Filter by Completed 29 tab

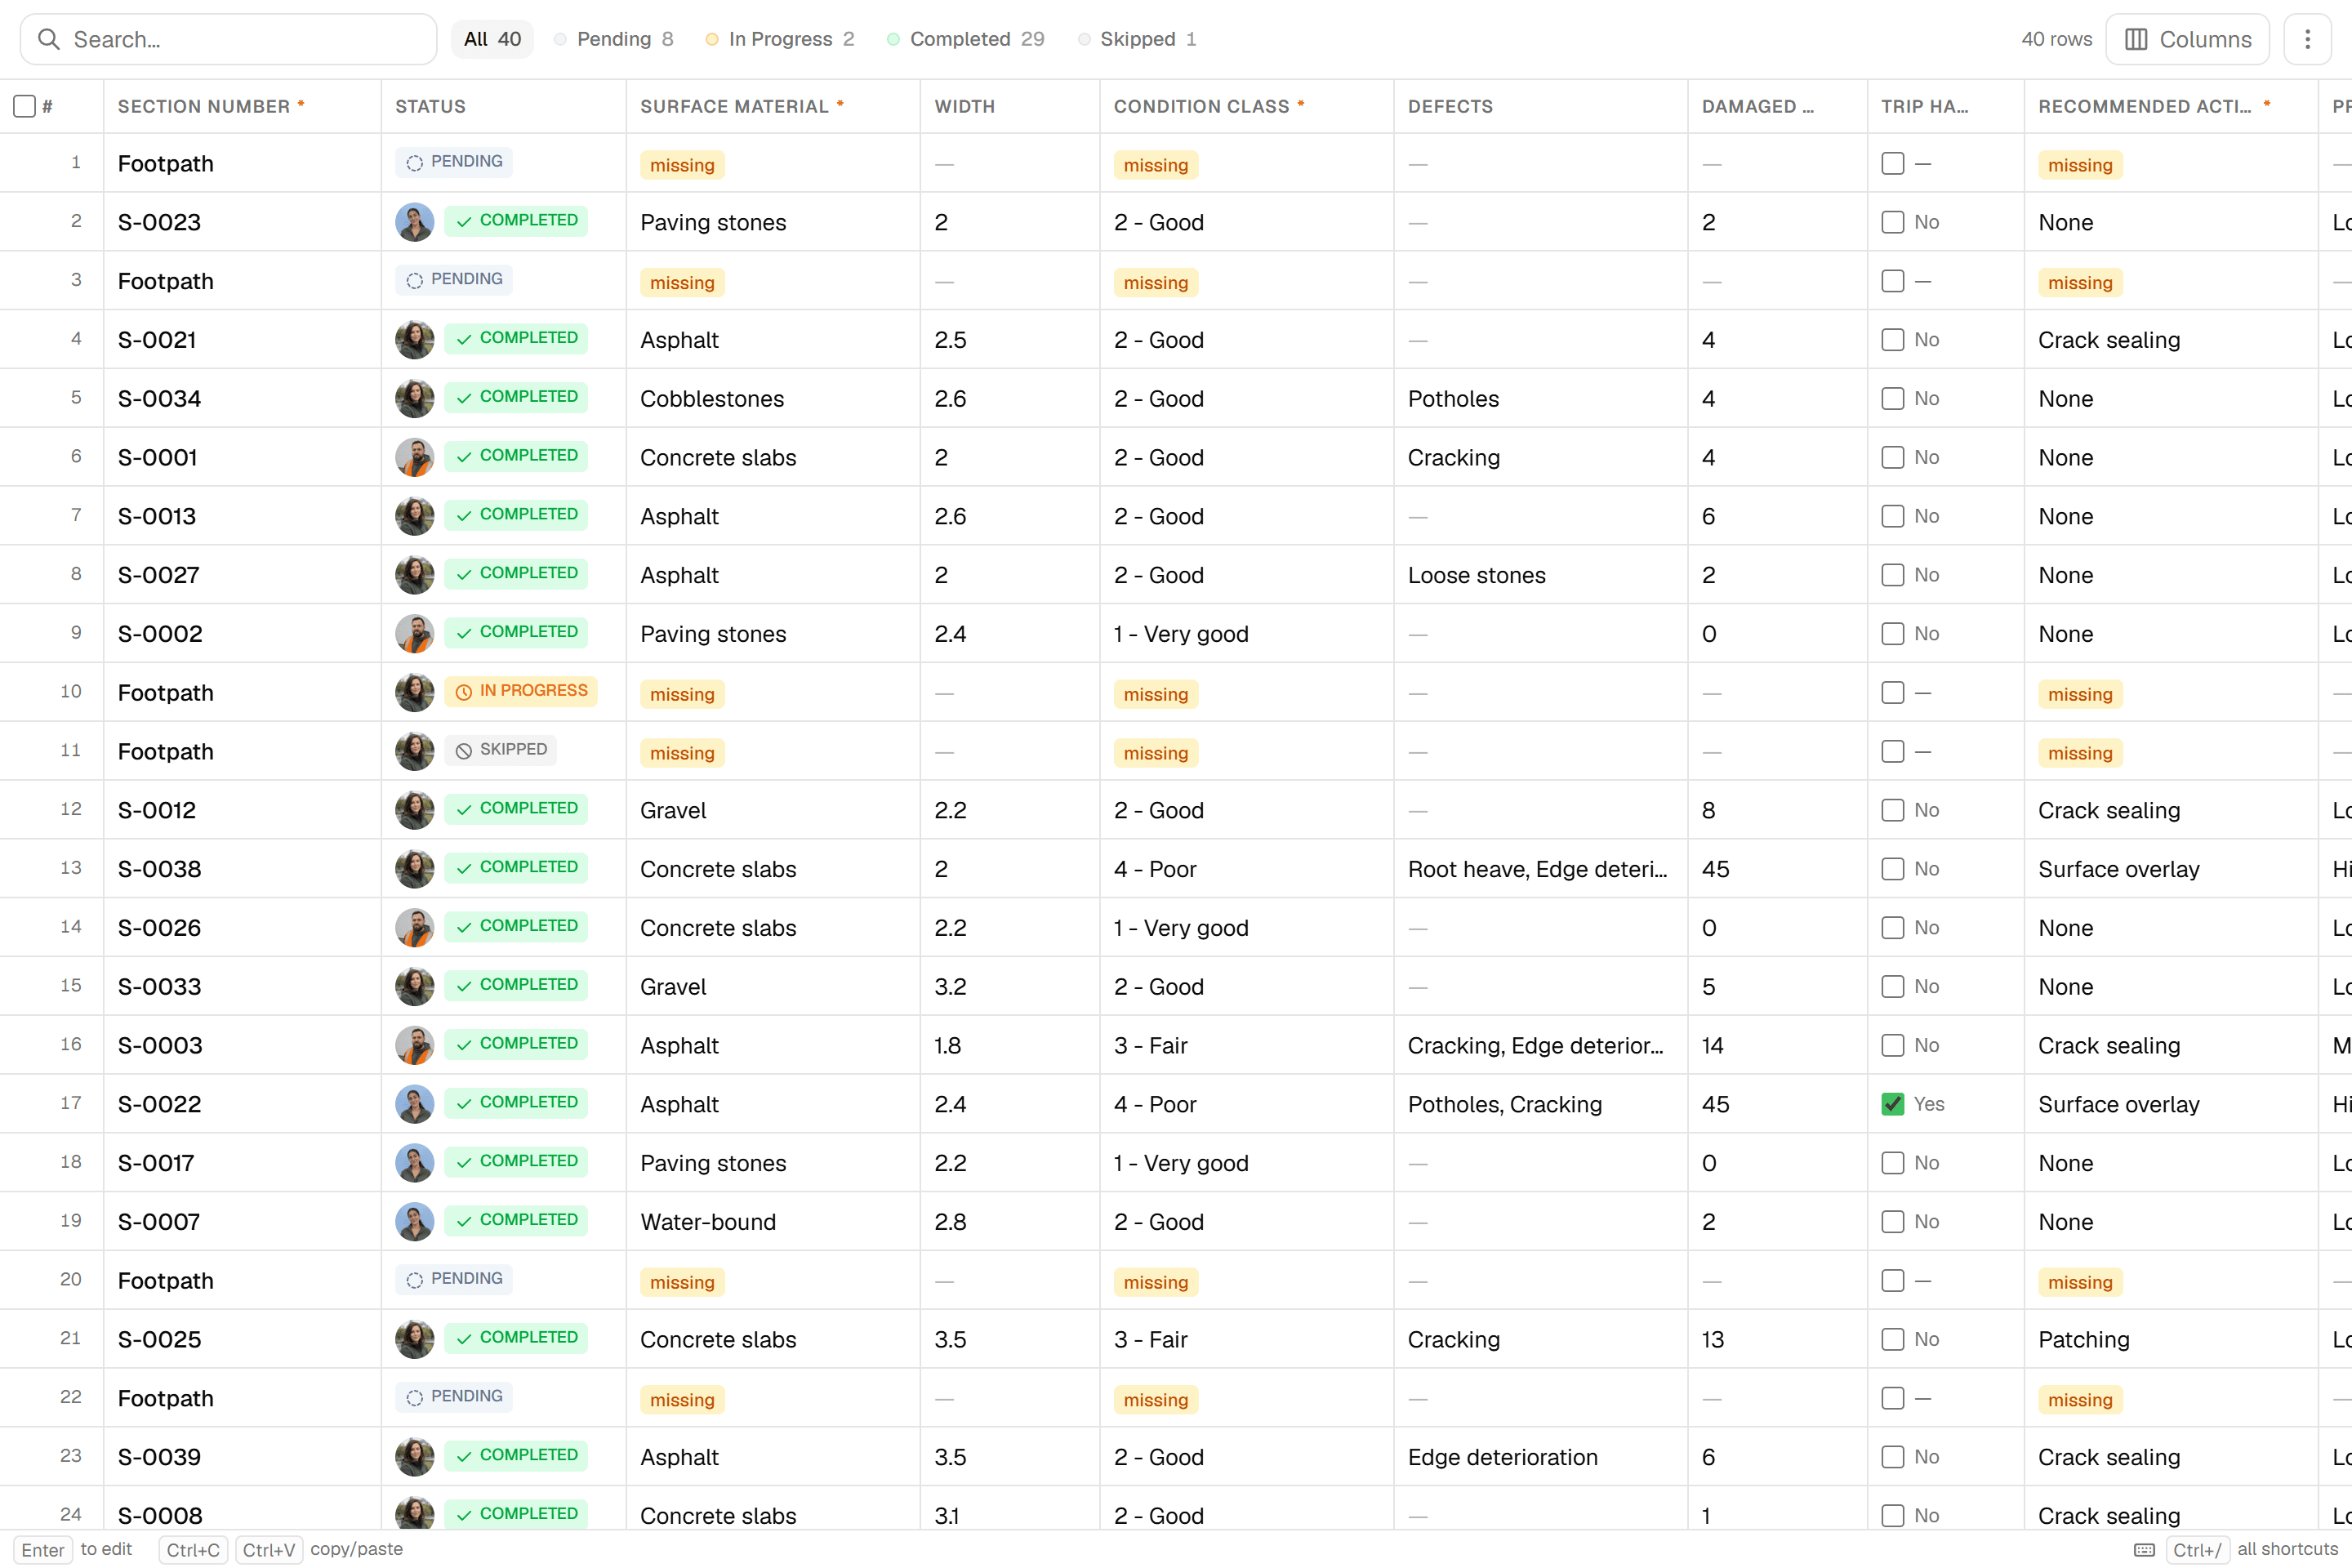[x=966, y=39]
